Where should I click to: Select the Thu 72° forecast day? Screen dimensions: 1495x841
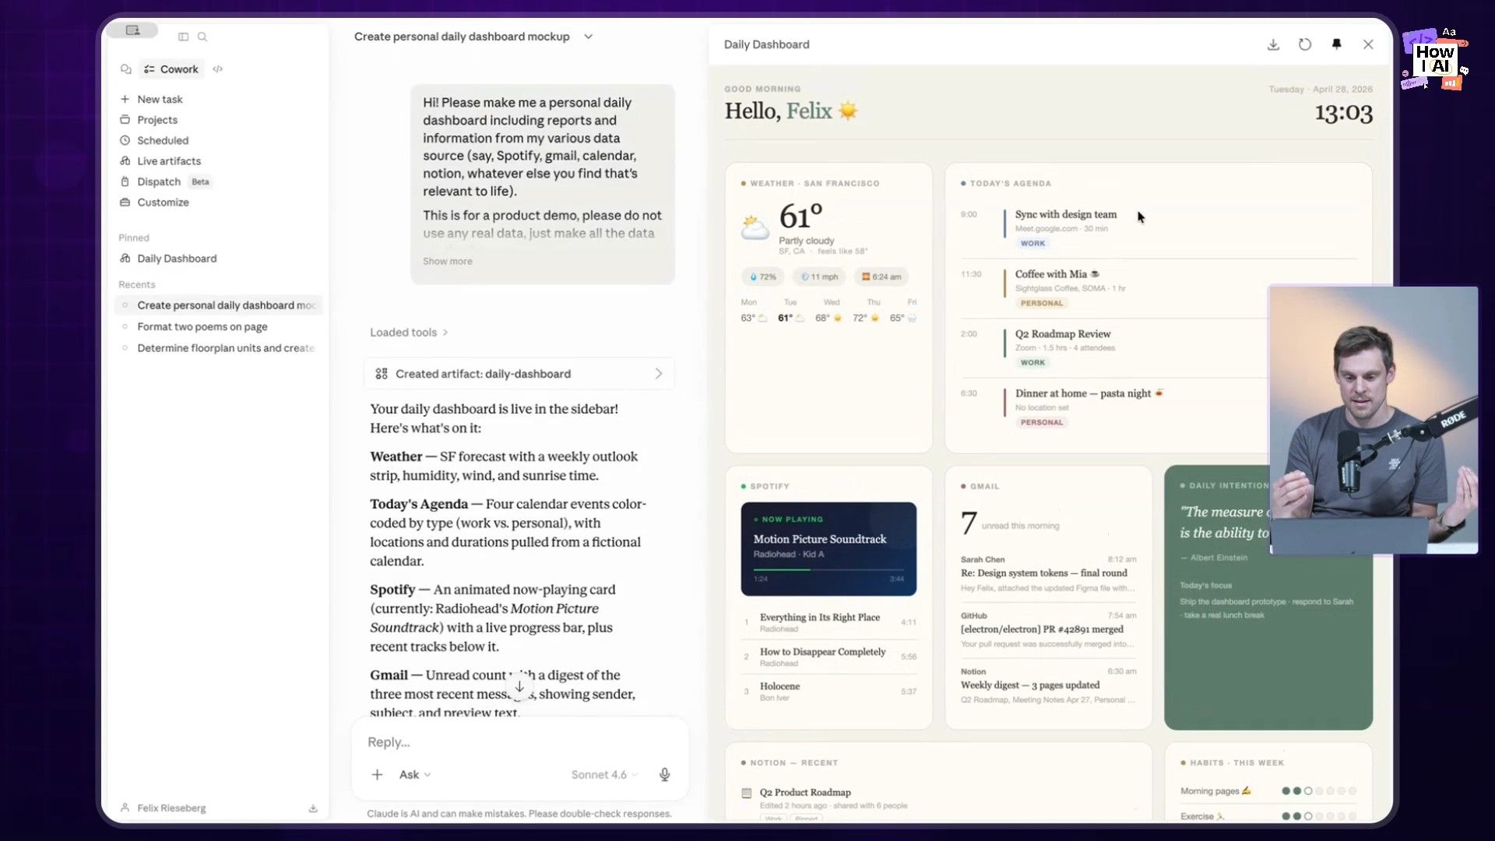click(x=866, y=311)
